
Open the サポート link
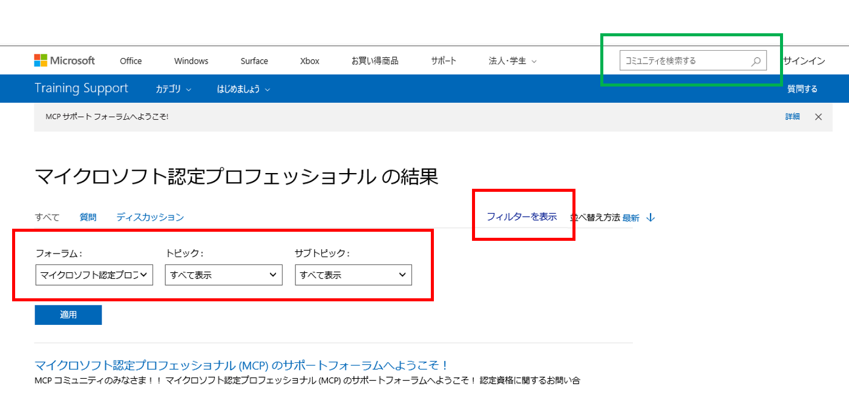click(444, 61)
